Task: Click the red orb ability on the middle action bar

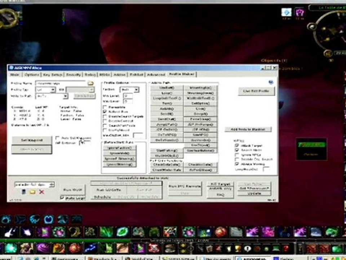Action: point(220,232)
